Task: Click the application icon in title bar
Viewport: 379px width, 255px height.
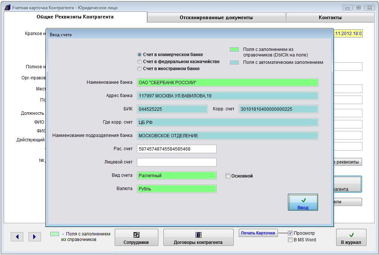Action: (7, 7)
